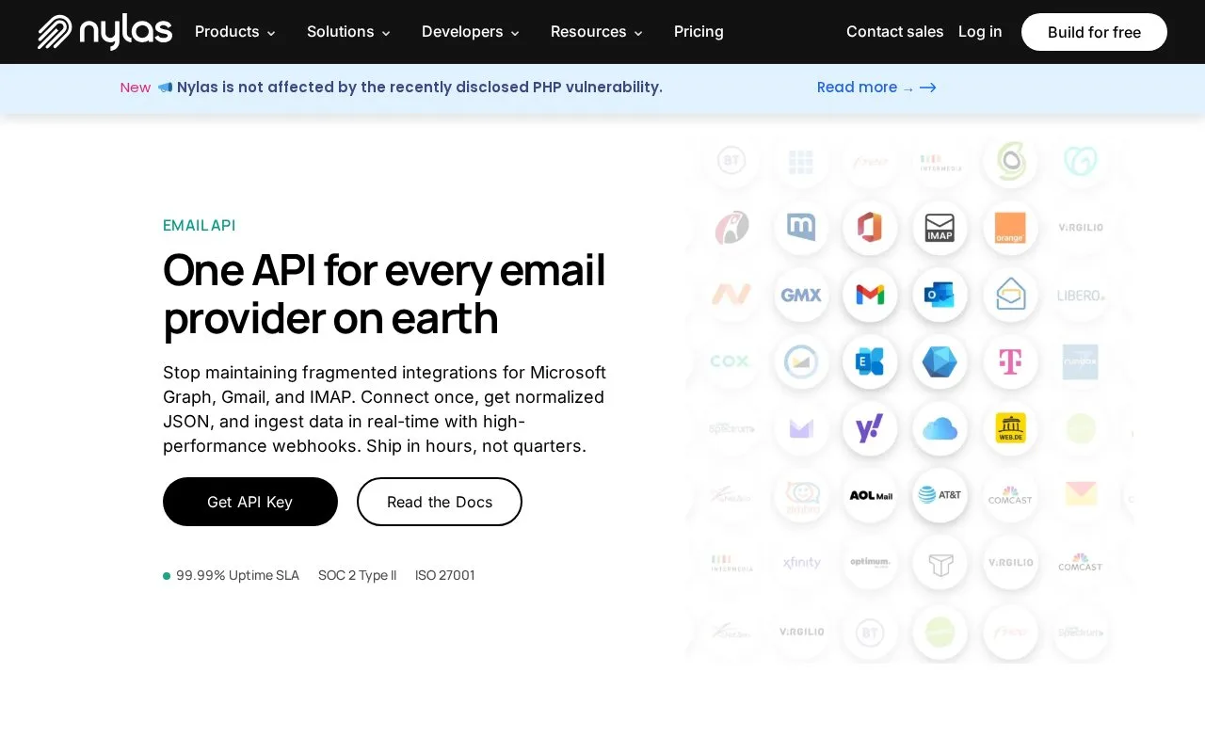Click the PHP vulnerability announcement text
Screen dimensions: 1205x753
tap(420, 88)
